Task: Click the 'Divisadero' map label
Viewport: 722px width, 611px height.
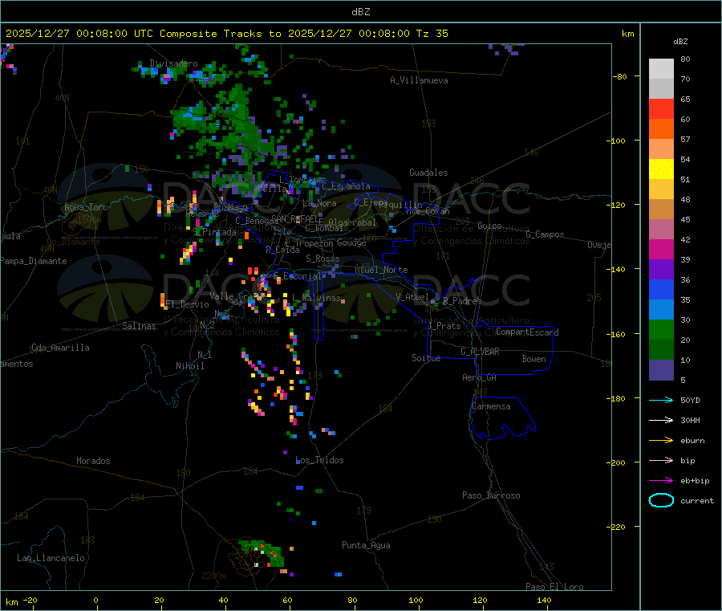Action: 173,63
